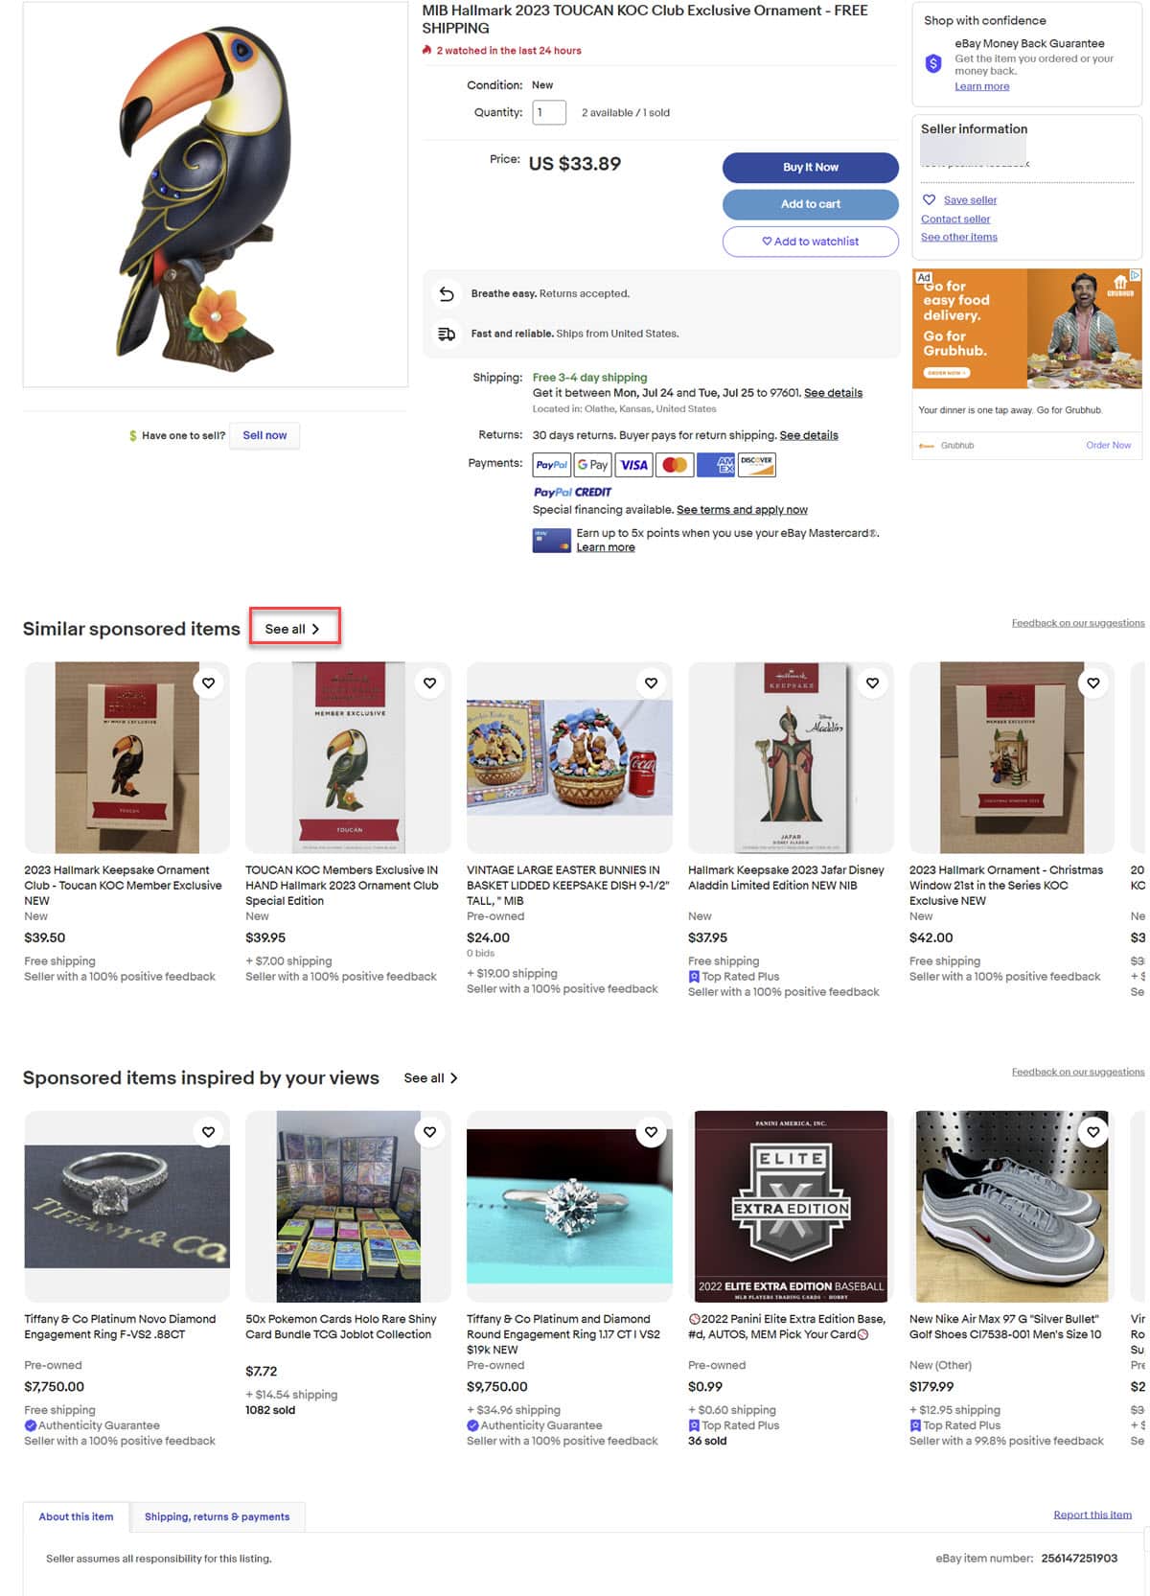
Task: Click the Google Pay payment icon
Action: tap(593, 465)
